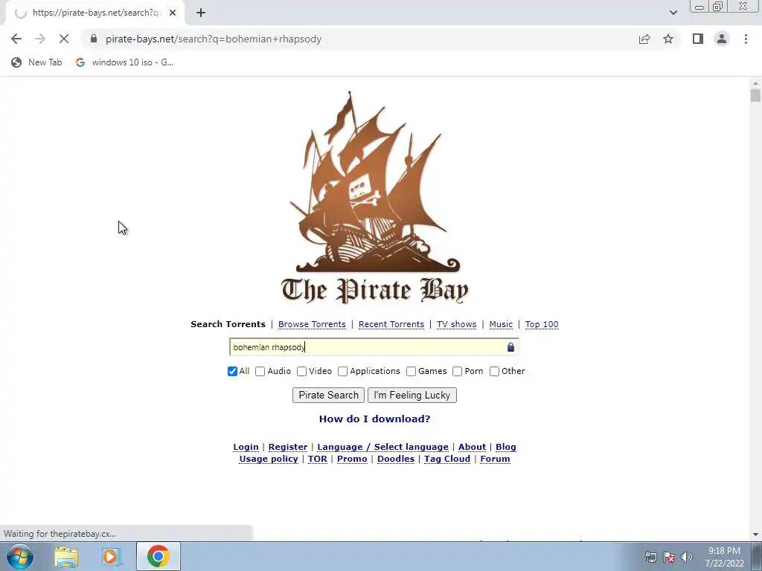Open the Forum link
The width and height of the screenshot is (762, 571).
click(x=495, y=459)
